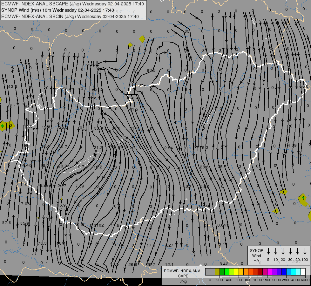The width and height of the screenshot is (311, 286).
Task: Click the 7.06 value on the map
Action: click(x=25, y=204)
